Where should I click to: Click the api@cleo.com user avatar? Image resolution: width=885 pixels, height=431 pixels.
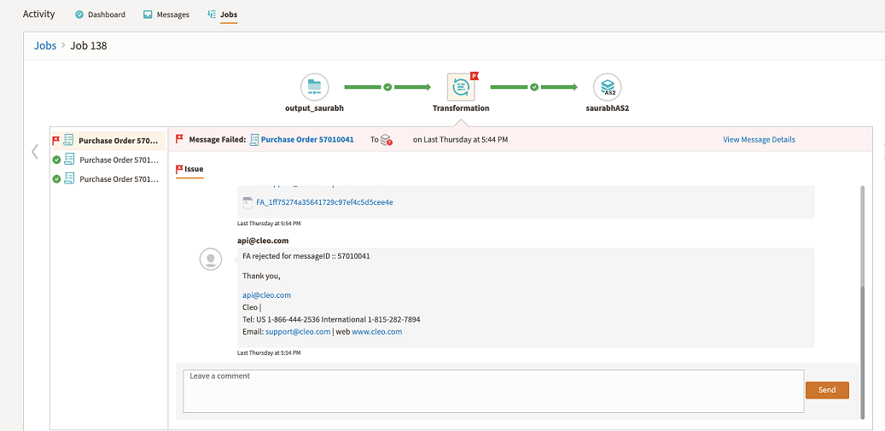[211, 259]
